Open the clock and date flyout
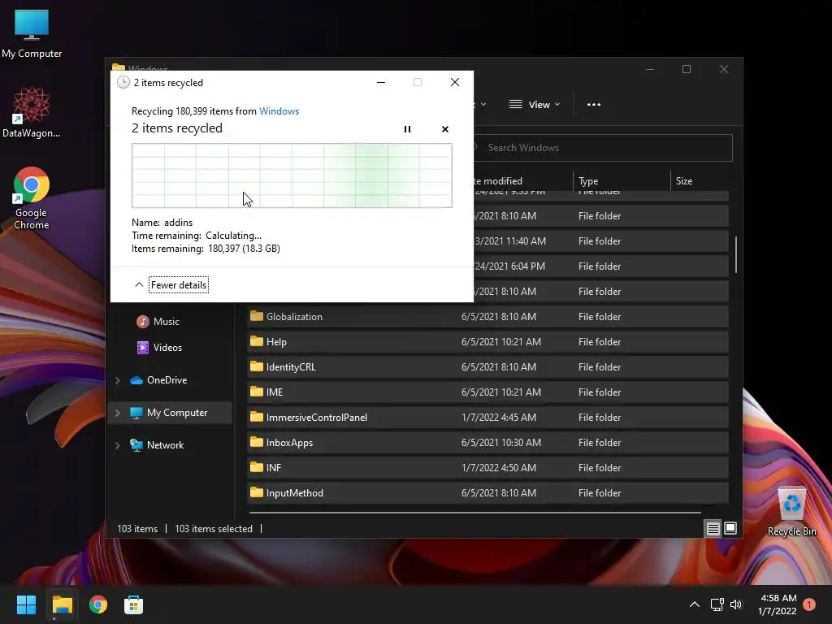832x624 pixels. 778,604
